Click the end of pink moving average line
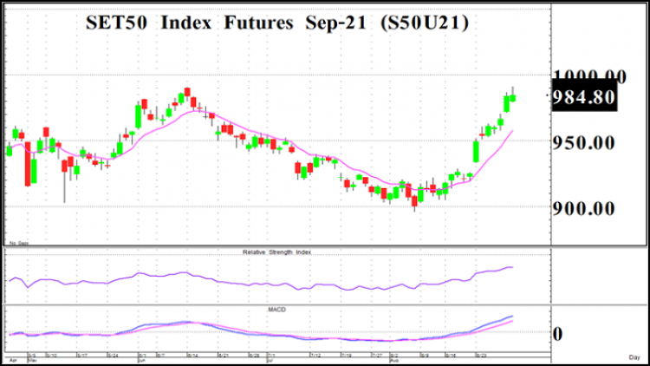This screenshot has height=366, width=650. [x=512, y=131]
